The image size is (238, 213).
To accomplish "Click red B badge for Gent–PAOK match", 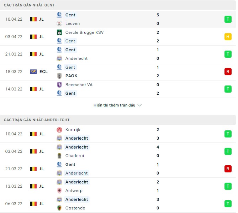I will pyautogui.click(x=228, y=72).
